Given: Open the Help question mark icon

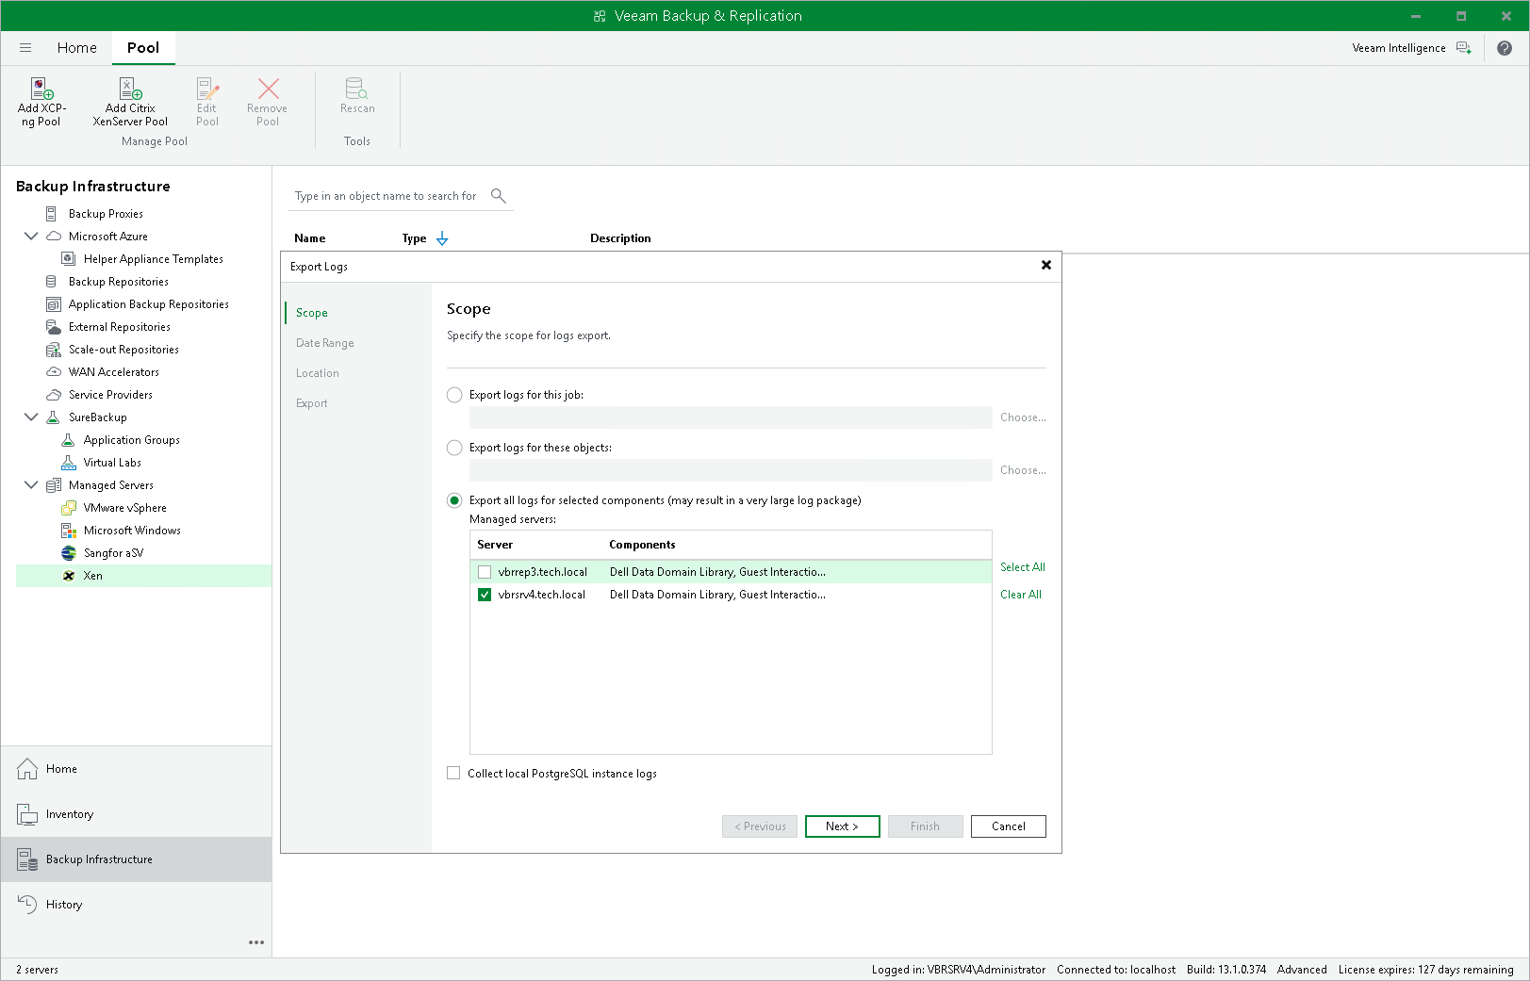Looking at the screenshot, I should point(1505,48).
